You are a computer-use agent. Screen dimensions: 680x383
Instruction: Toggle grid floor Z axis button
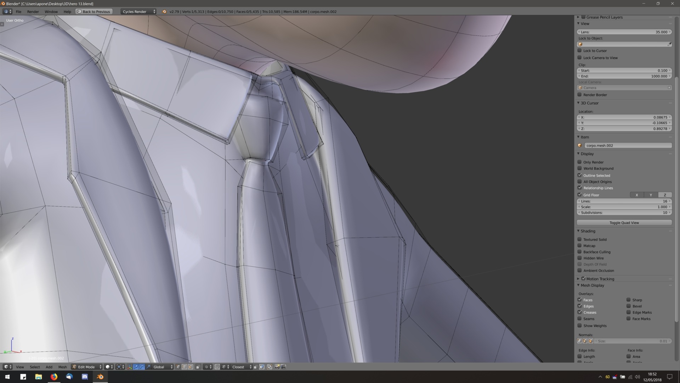click(665, 195)
